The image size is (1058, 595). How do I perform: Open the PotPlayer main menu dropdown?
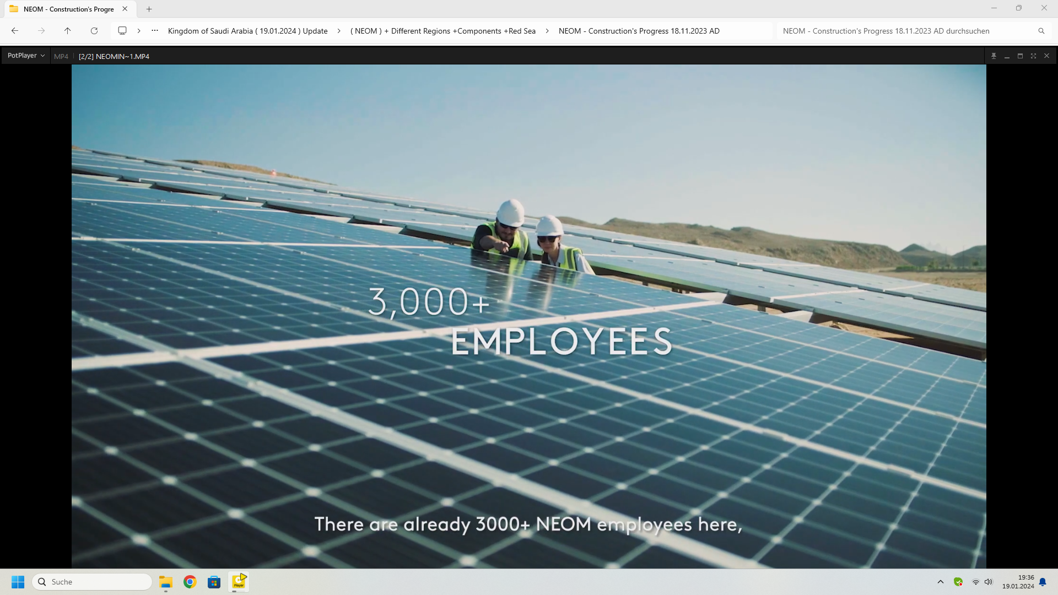click(26, 56)
